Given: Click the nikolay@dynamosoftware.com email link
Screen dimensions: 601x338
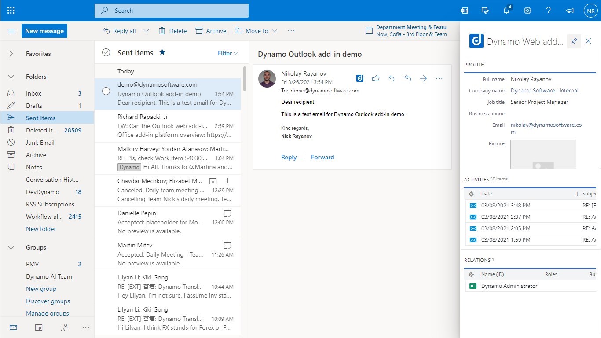Looking at the screenshot, I should [546, 129].
